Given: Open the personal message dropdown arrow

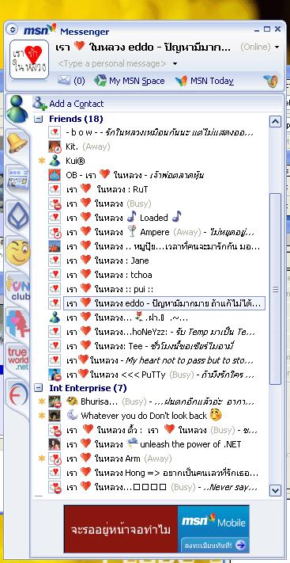Looking at the screenshot, I should [x=175, y=64].
